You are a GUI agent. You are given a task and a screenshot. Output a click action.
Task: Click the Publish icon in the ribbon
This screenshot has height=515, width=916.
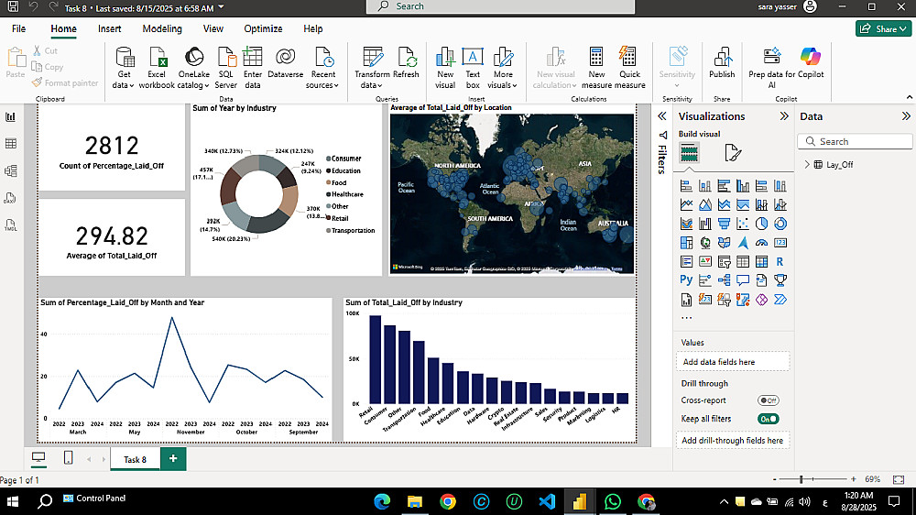[722, 58]
